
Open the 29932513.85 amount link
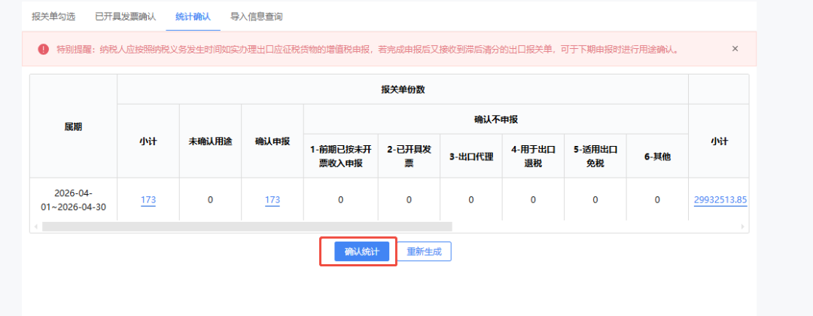720,200
